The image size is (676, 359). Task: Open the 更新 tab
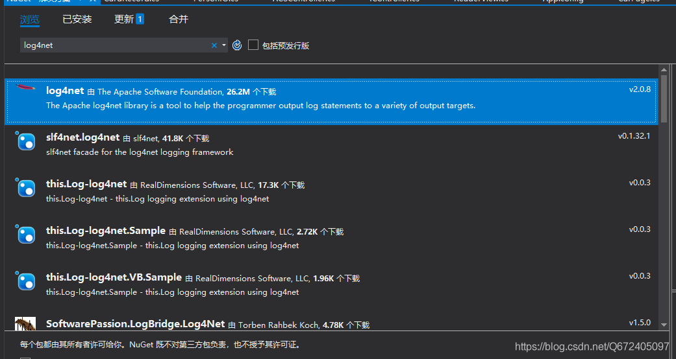point(124,19)
